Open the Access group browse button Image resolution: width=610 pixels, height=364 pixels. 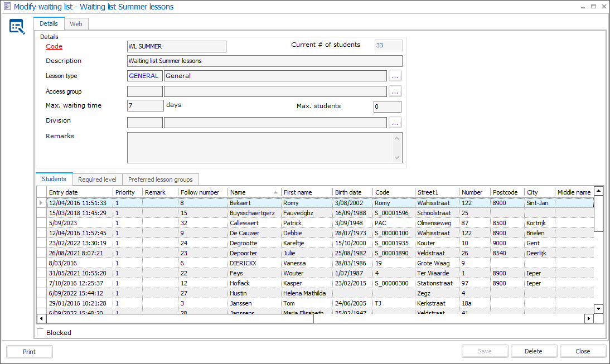(x=395, y=91)
